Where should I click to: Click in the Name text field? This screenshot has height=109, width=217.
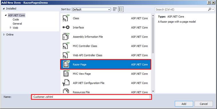tap(91, 97)
